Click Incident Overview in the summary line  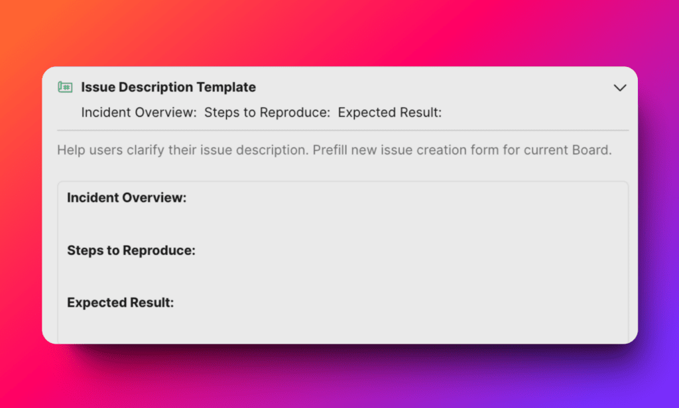pos(139,113)
